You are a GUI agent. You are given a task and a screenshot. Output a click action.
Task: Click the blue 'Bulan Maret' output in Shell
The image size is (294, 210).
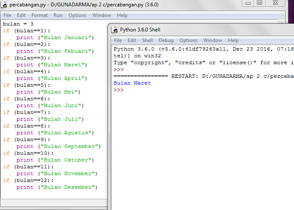tap(132, 83)
